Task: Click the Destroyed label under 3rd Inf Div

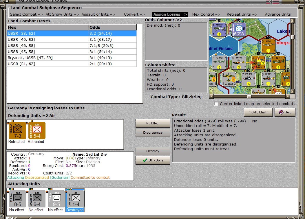Action: coord(75,210)
